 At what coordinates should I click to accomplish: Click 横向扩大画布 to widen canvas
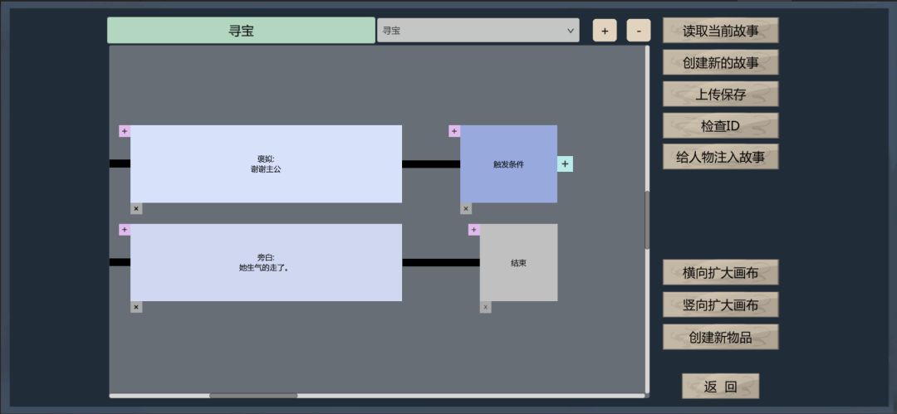(720, 273)
